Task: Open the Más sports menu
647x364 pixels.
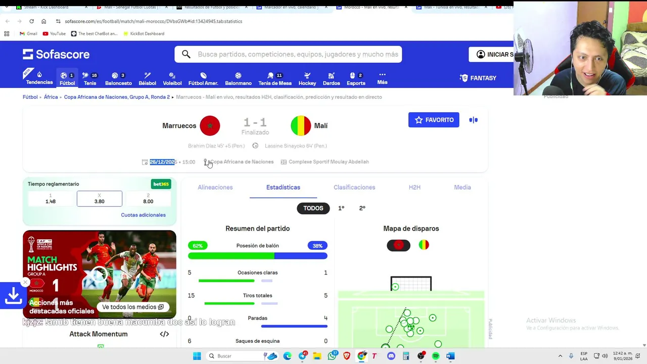Action: (382, 78)
